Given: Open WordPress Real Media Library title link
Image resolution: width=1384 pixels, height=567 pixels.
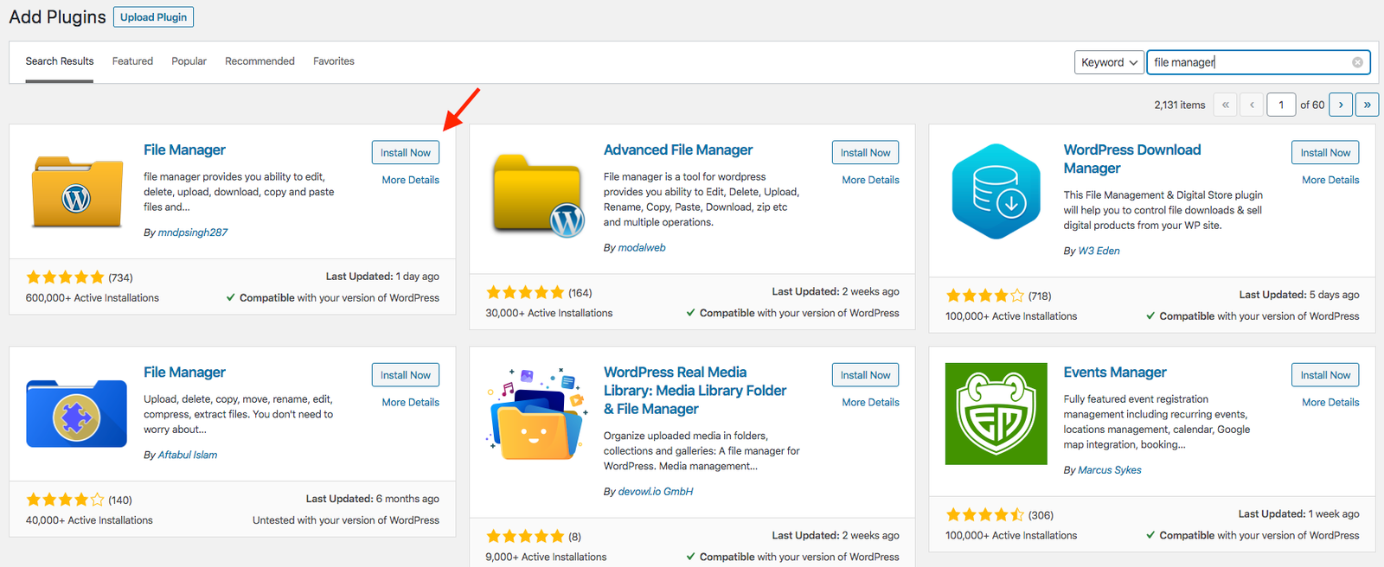Looking at the screenshot, I should point(695,391).
